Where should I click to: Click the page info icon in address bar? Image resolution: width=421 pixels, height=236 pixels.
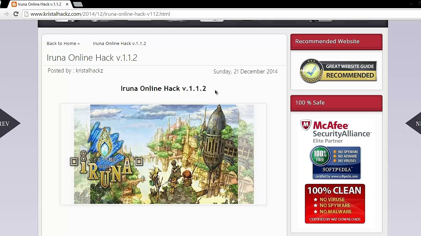click(27, 14)
